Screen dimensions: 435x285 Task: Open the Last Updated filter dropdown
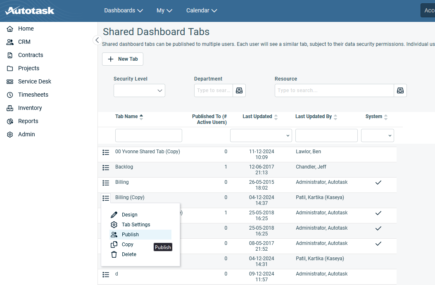[261, 135]
